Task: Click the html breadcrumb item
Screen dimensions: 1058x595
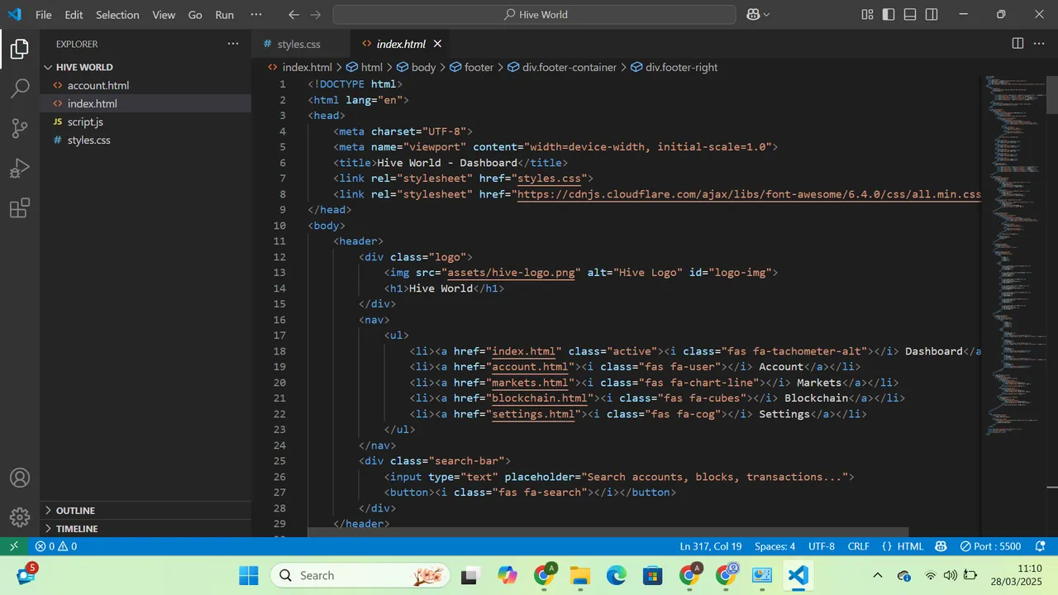Action: pos(364,67)
